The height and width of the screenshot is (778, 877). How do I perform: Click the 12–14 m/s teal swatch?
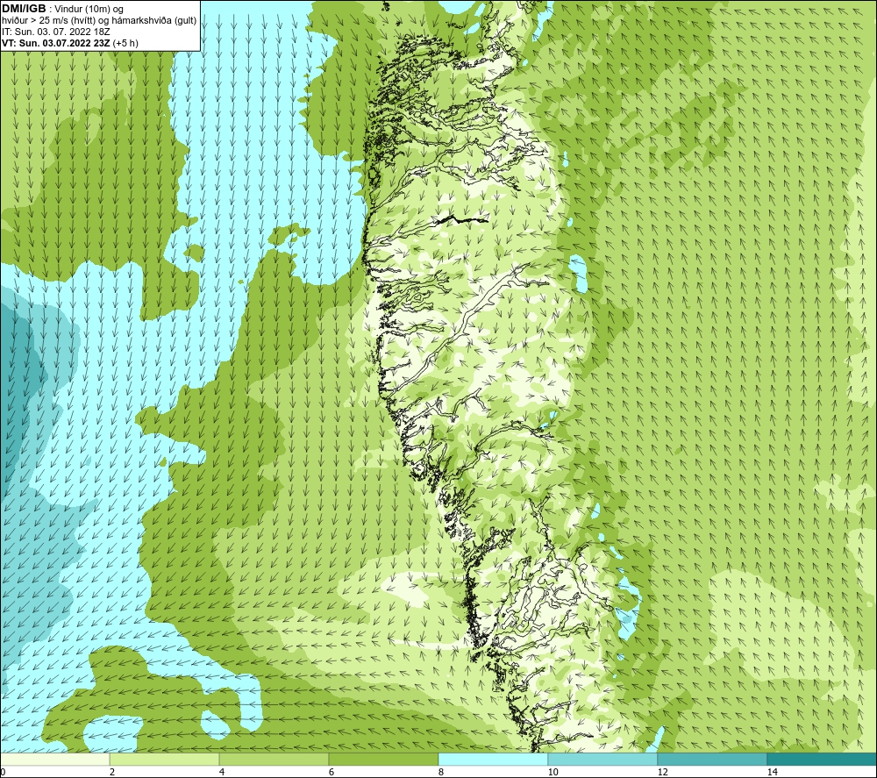pos(712,759)
